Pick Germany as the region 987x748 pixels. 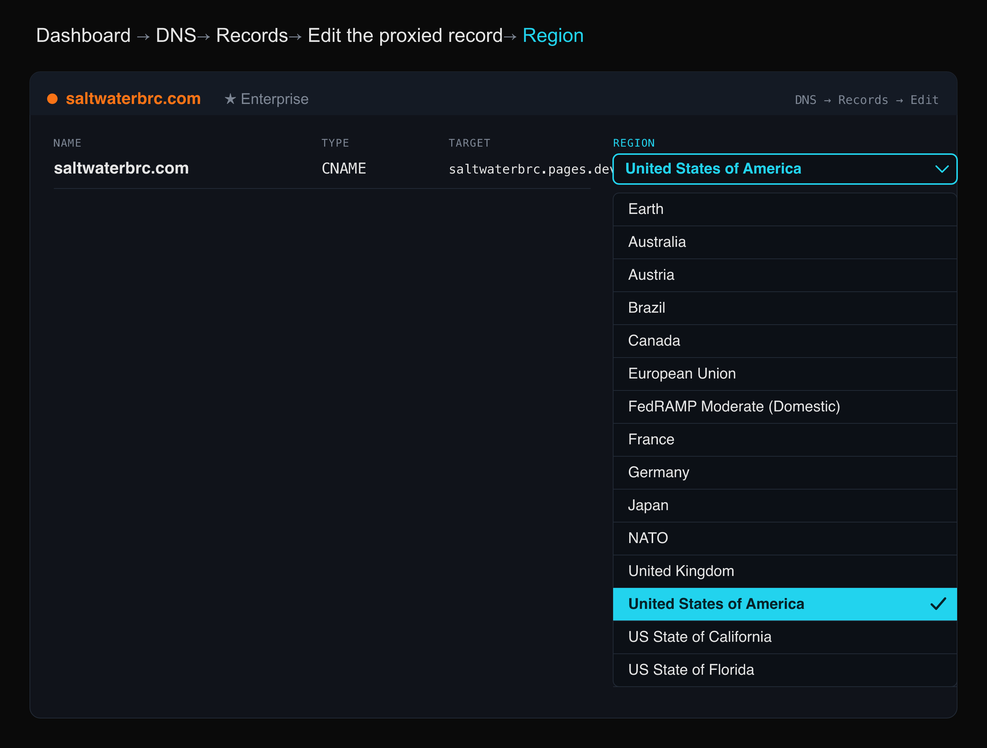pyautogui.click(x=784, y=473)
